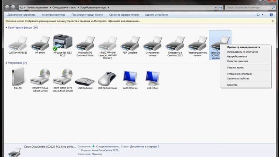Close the yellow information bar
The image size is (279, 157).
[x=272, y=21]
